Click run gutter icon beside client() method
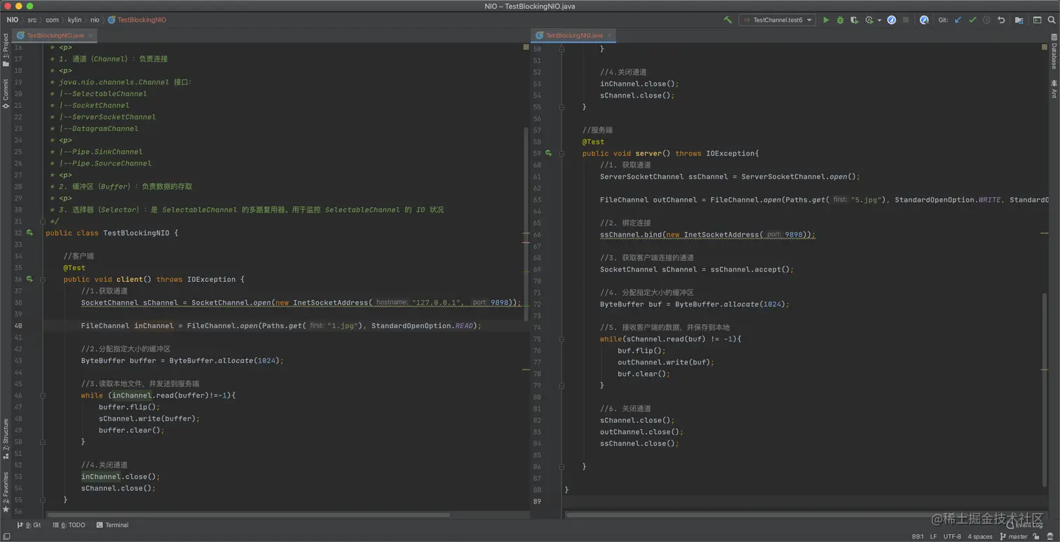The image size is (1060, 542). coord(29,279)
